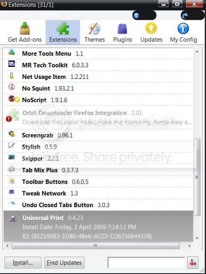
Task: Open the Get Add-ons pane
Action: click(x=25, y=32)
